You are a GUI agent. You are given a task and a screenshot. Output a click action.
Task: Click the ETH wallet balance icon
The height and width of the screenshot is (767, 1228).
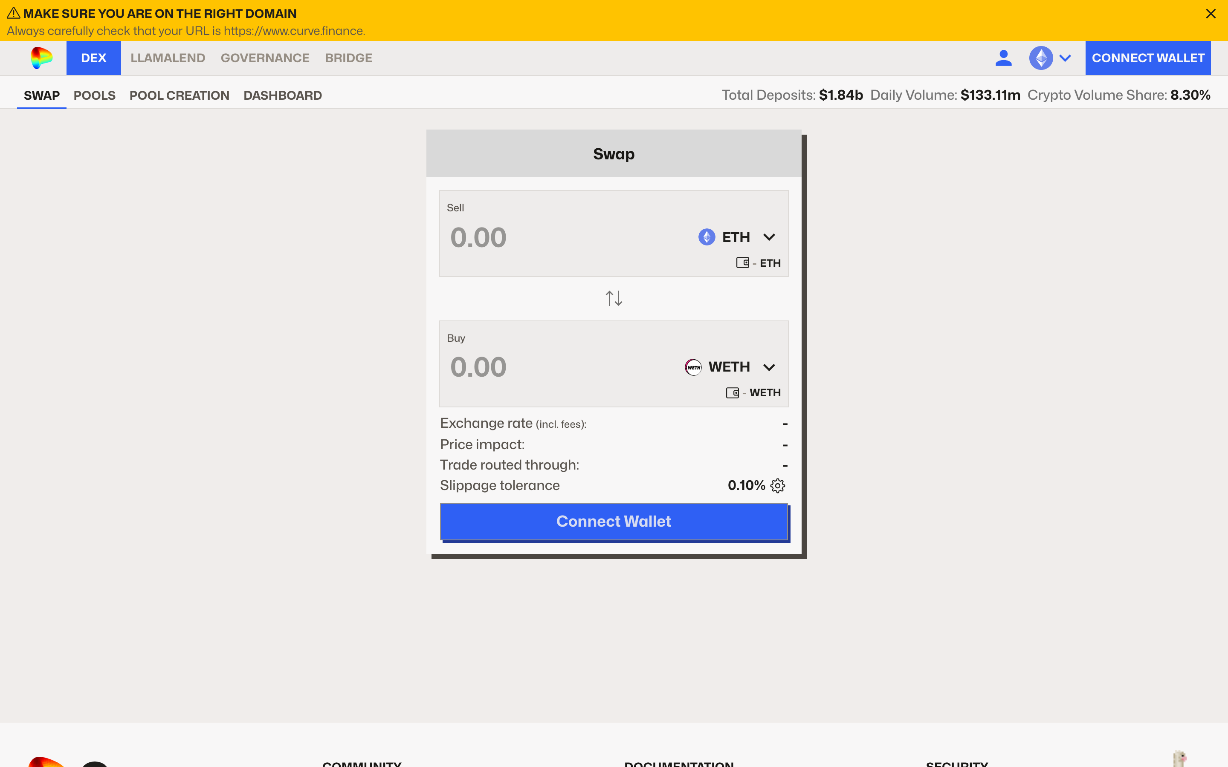pos(742,263)
